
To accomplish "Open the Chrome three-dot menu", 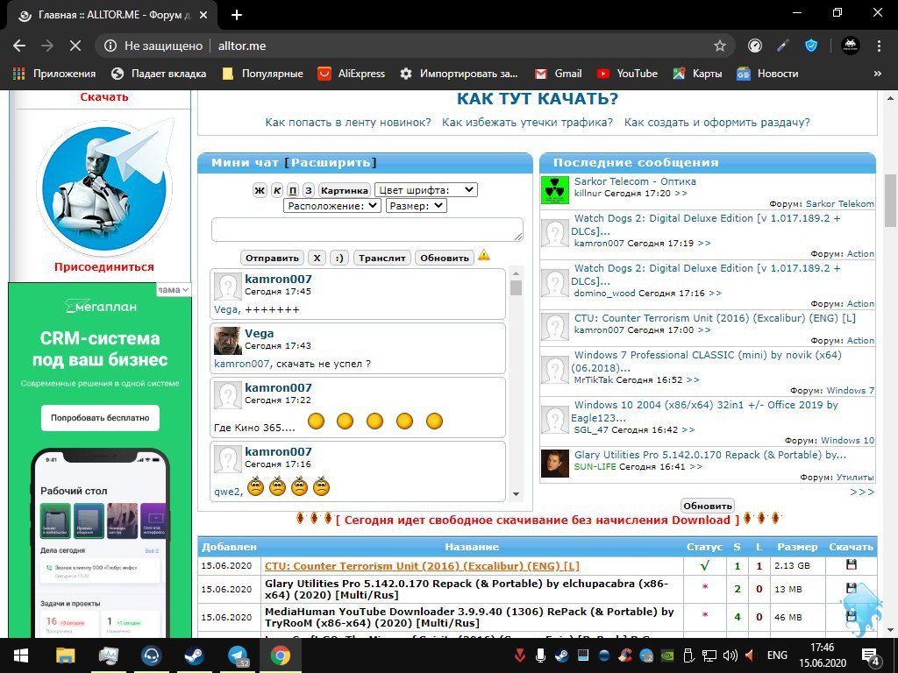I will click(879, 46).
